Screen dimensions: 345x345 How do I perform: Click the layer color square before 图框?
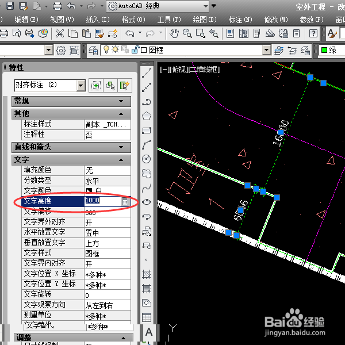pyautogui.click(x=144, y=50)
